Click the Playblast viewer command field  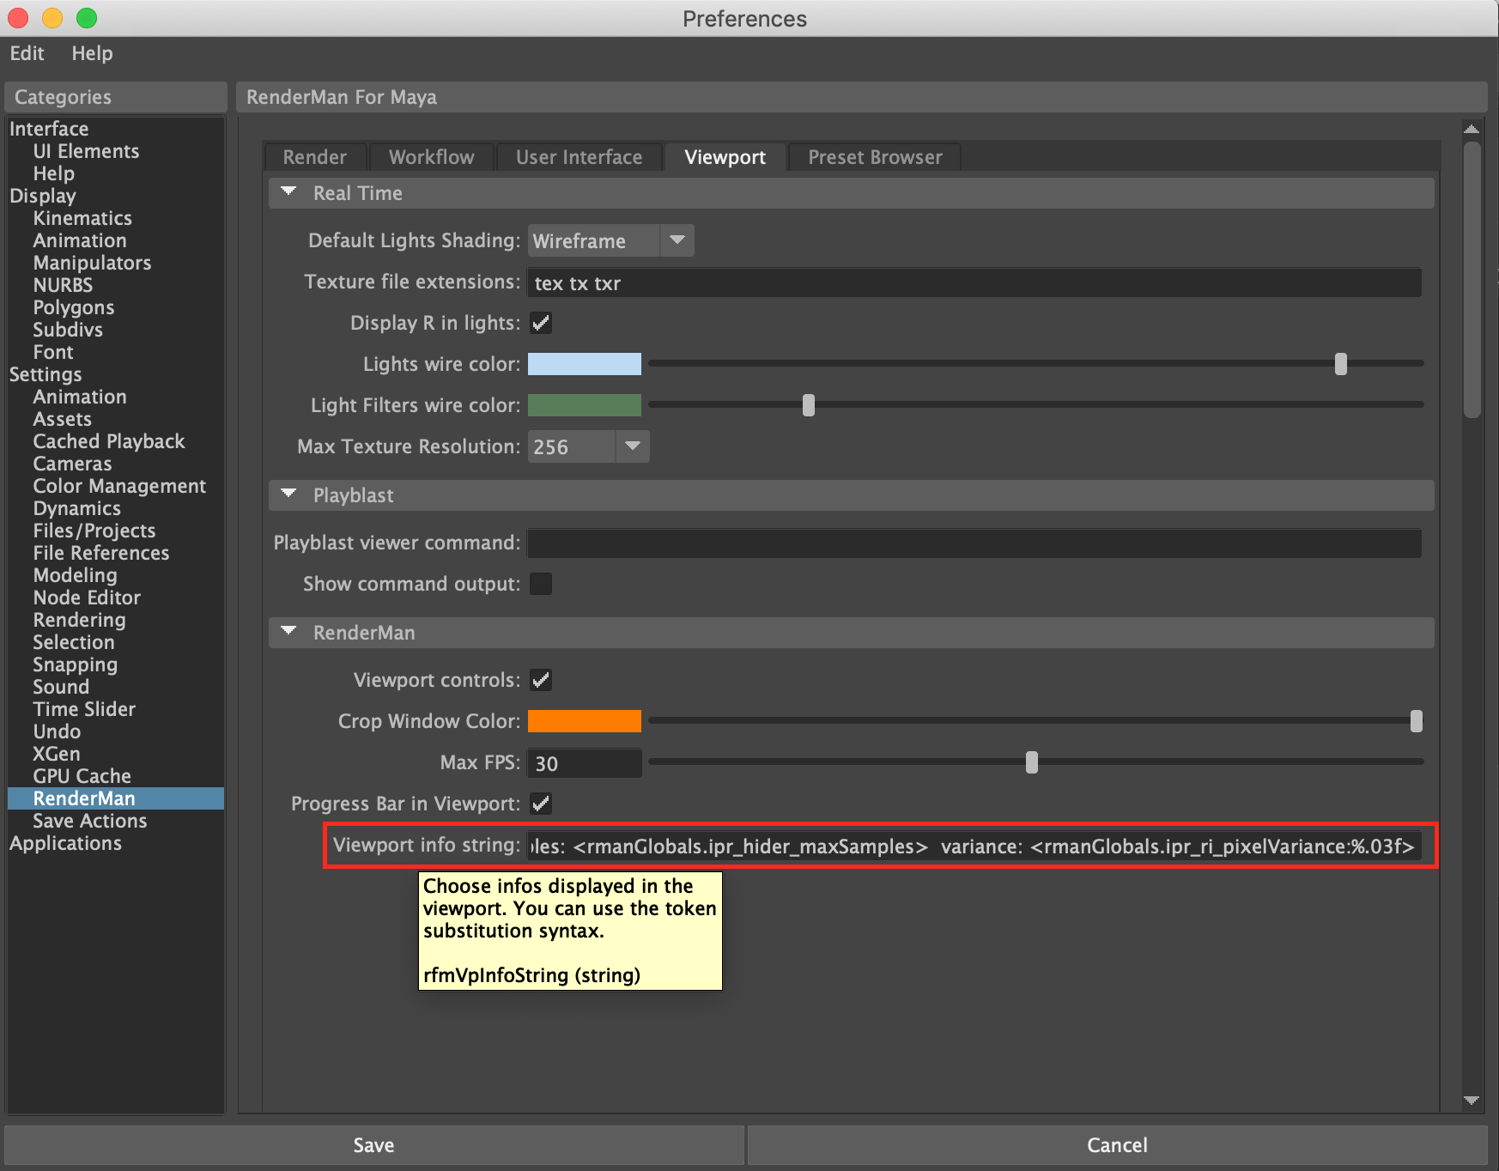[974, 543]
